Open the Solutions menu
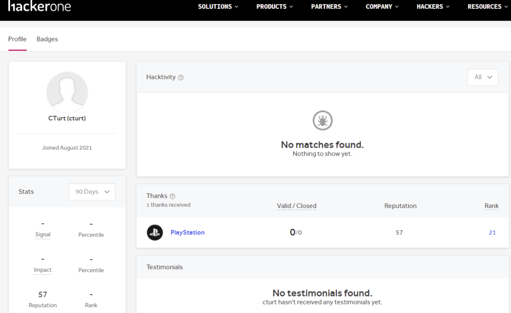The width and height of the screenshot is (511, 313). coord(218,6)
